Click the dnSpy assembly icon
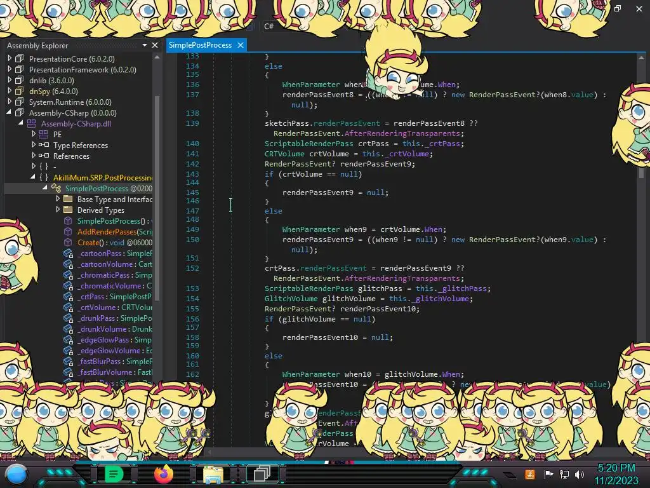The width and height of the screenshot is (650, 488). point(20,91)
